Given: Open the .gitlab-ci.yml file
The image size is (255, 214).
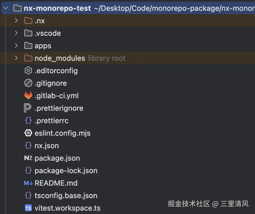Looking at the screenshot, I should tap(57, 96).
